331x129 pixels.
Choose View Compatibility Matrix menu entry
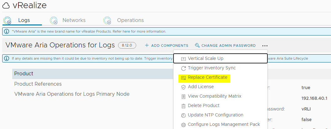215,96
